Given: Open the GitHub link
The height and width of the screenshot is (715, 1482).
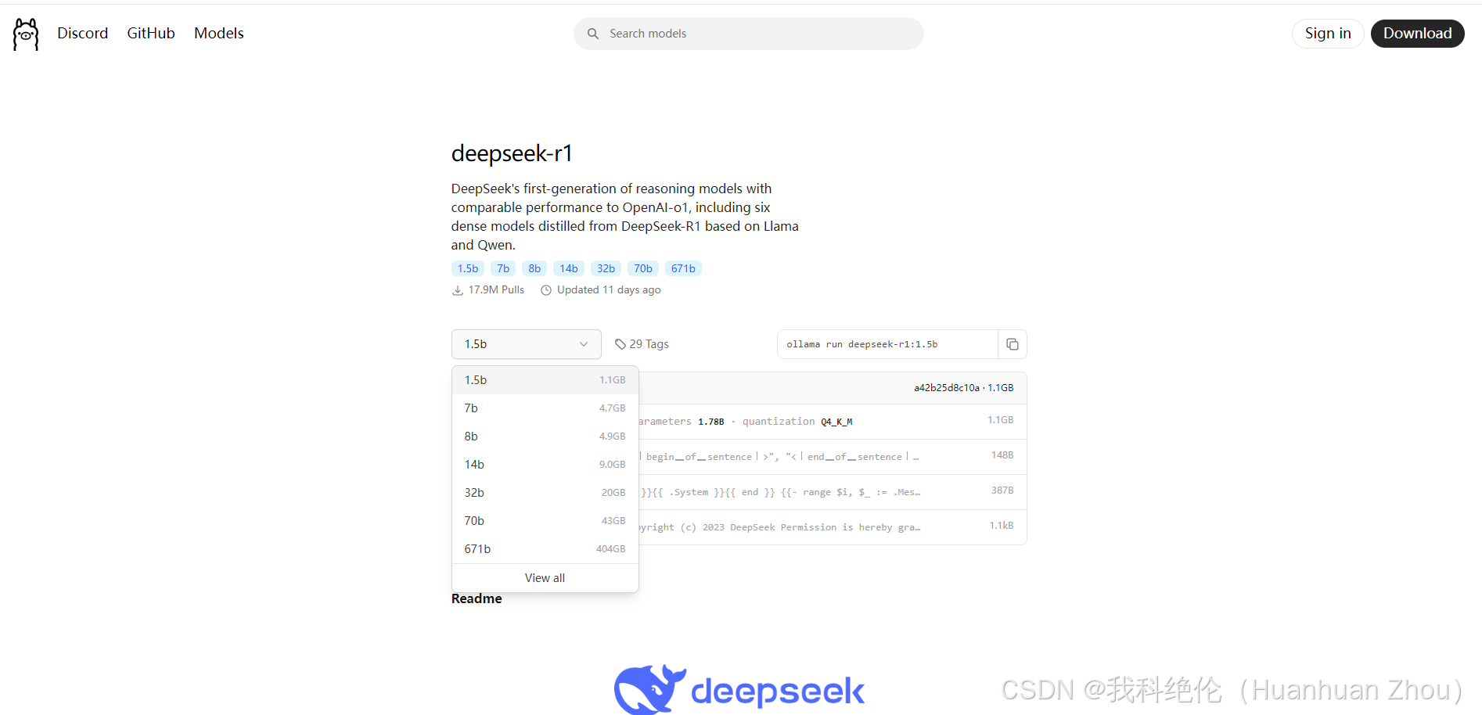Looking at the screenshot, I should coord(151,34).
